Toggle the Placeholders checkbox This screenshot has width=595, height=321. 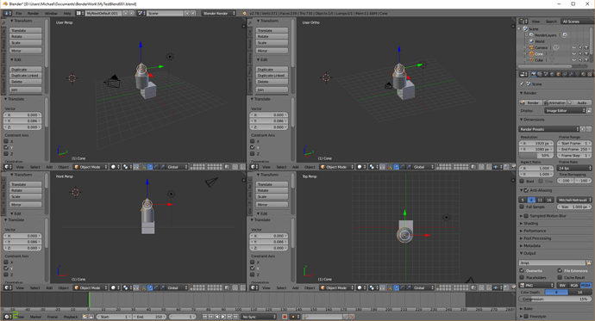pos(523,277)
